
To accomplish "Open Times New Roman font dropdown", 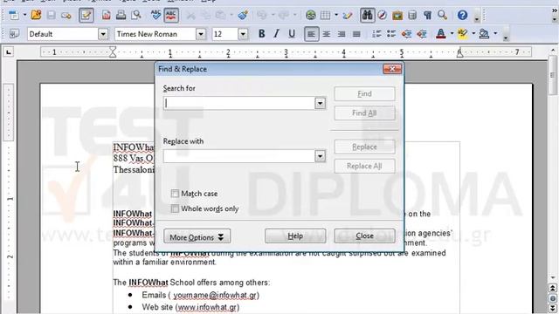I will click(x=201, y=34).
